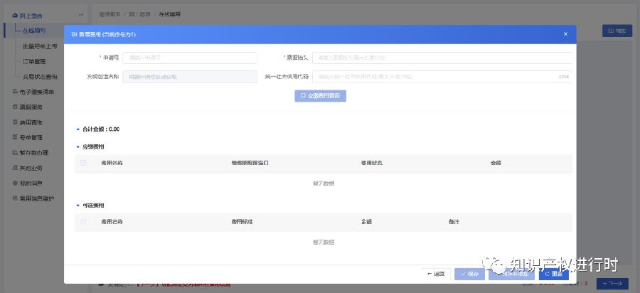This screenshot has height=293, width=640.
Task: Tick the header checkbox of the 应缴费用 table
Action: click(x=83, y=163)
